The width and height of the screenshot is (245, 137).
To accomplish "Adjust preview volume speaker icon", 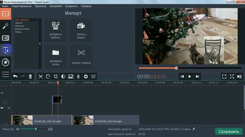I will point(239,76).
